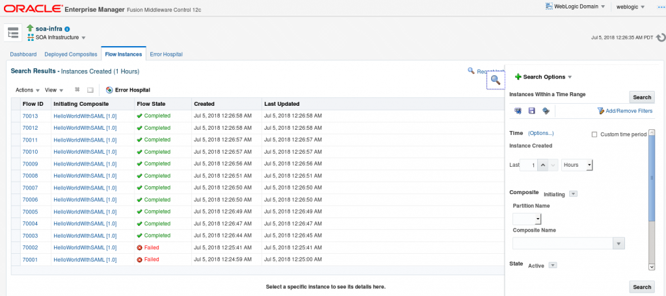Click the search settings gear icon
Screen dimensions: 666x296
click(546, 111)
